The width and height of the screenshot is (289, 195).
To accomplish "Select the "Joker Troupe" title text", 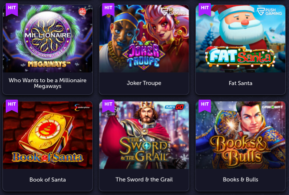I will [144, 83].
